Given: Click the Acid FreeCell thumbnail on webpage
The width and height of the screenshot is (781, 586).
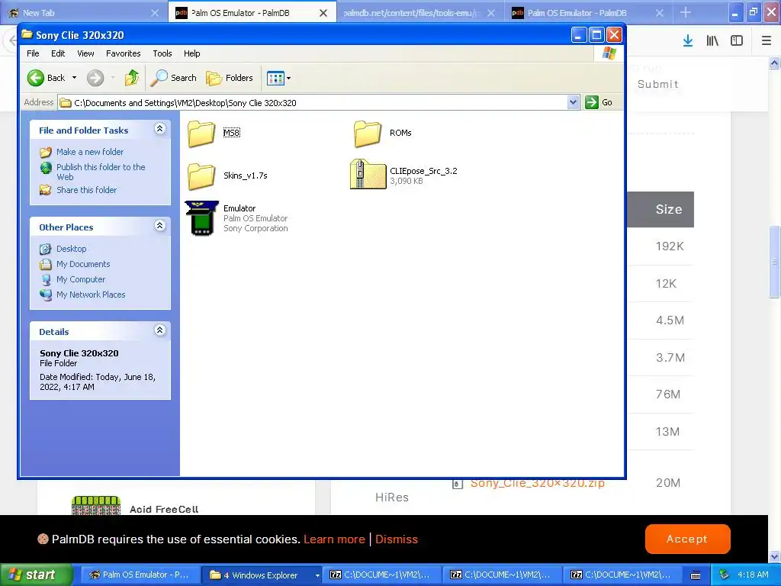Looking at the screenshot, I should (x=96, y=505).
